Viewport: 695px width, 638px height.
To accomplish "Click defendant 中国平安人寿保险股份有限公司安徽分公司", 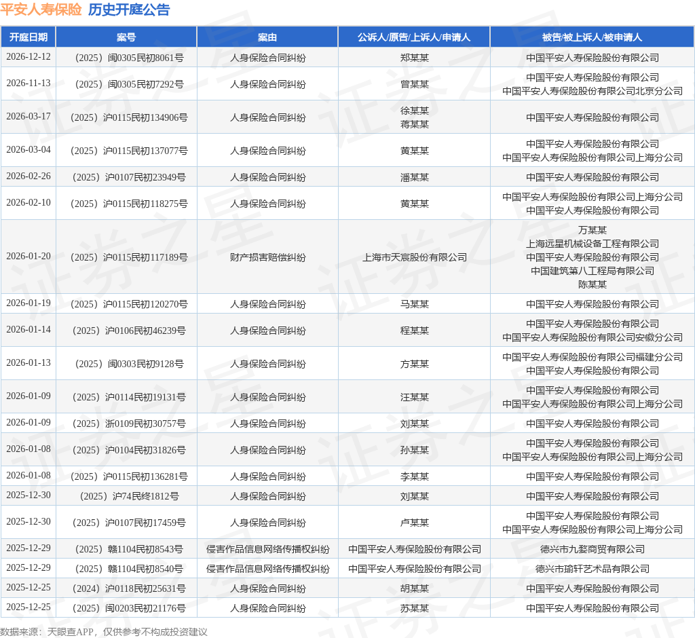I will pos(592,337).
